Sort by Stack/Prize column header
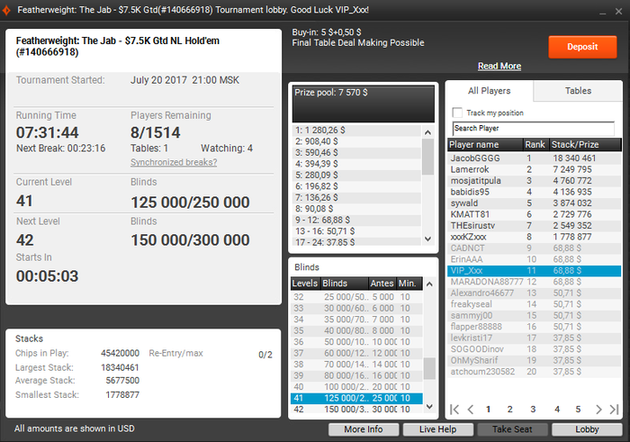630x442 pixels. [x=585, y=145]
